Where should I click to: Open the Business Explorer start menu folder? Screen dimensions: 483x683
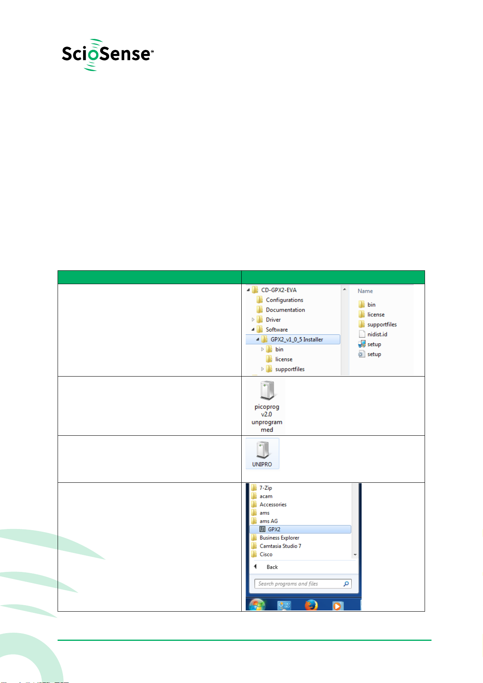[275, 538]
